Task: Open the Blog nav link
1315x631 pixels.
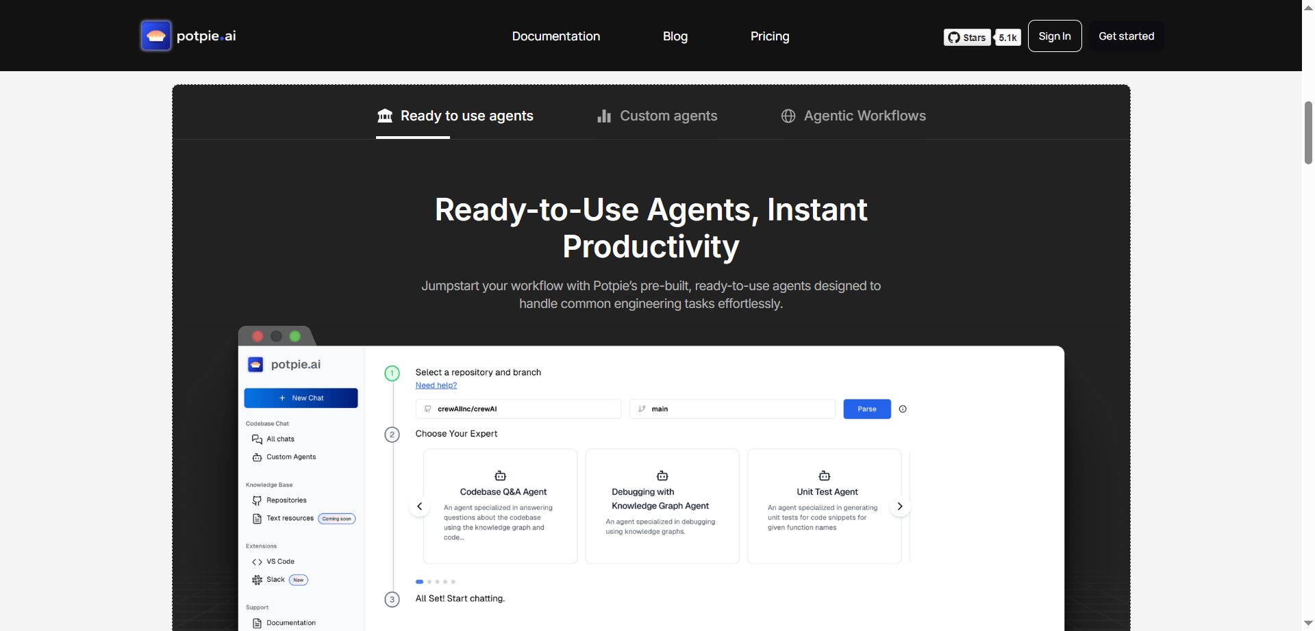Action: click(x=675, y=36)
